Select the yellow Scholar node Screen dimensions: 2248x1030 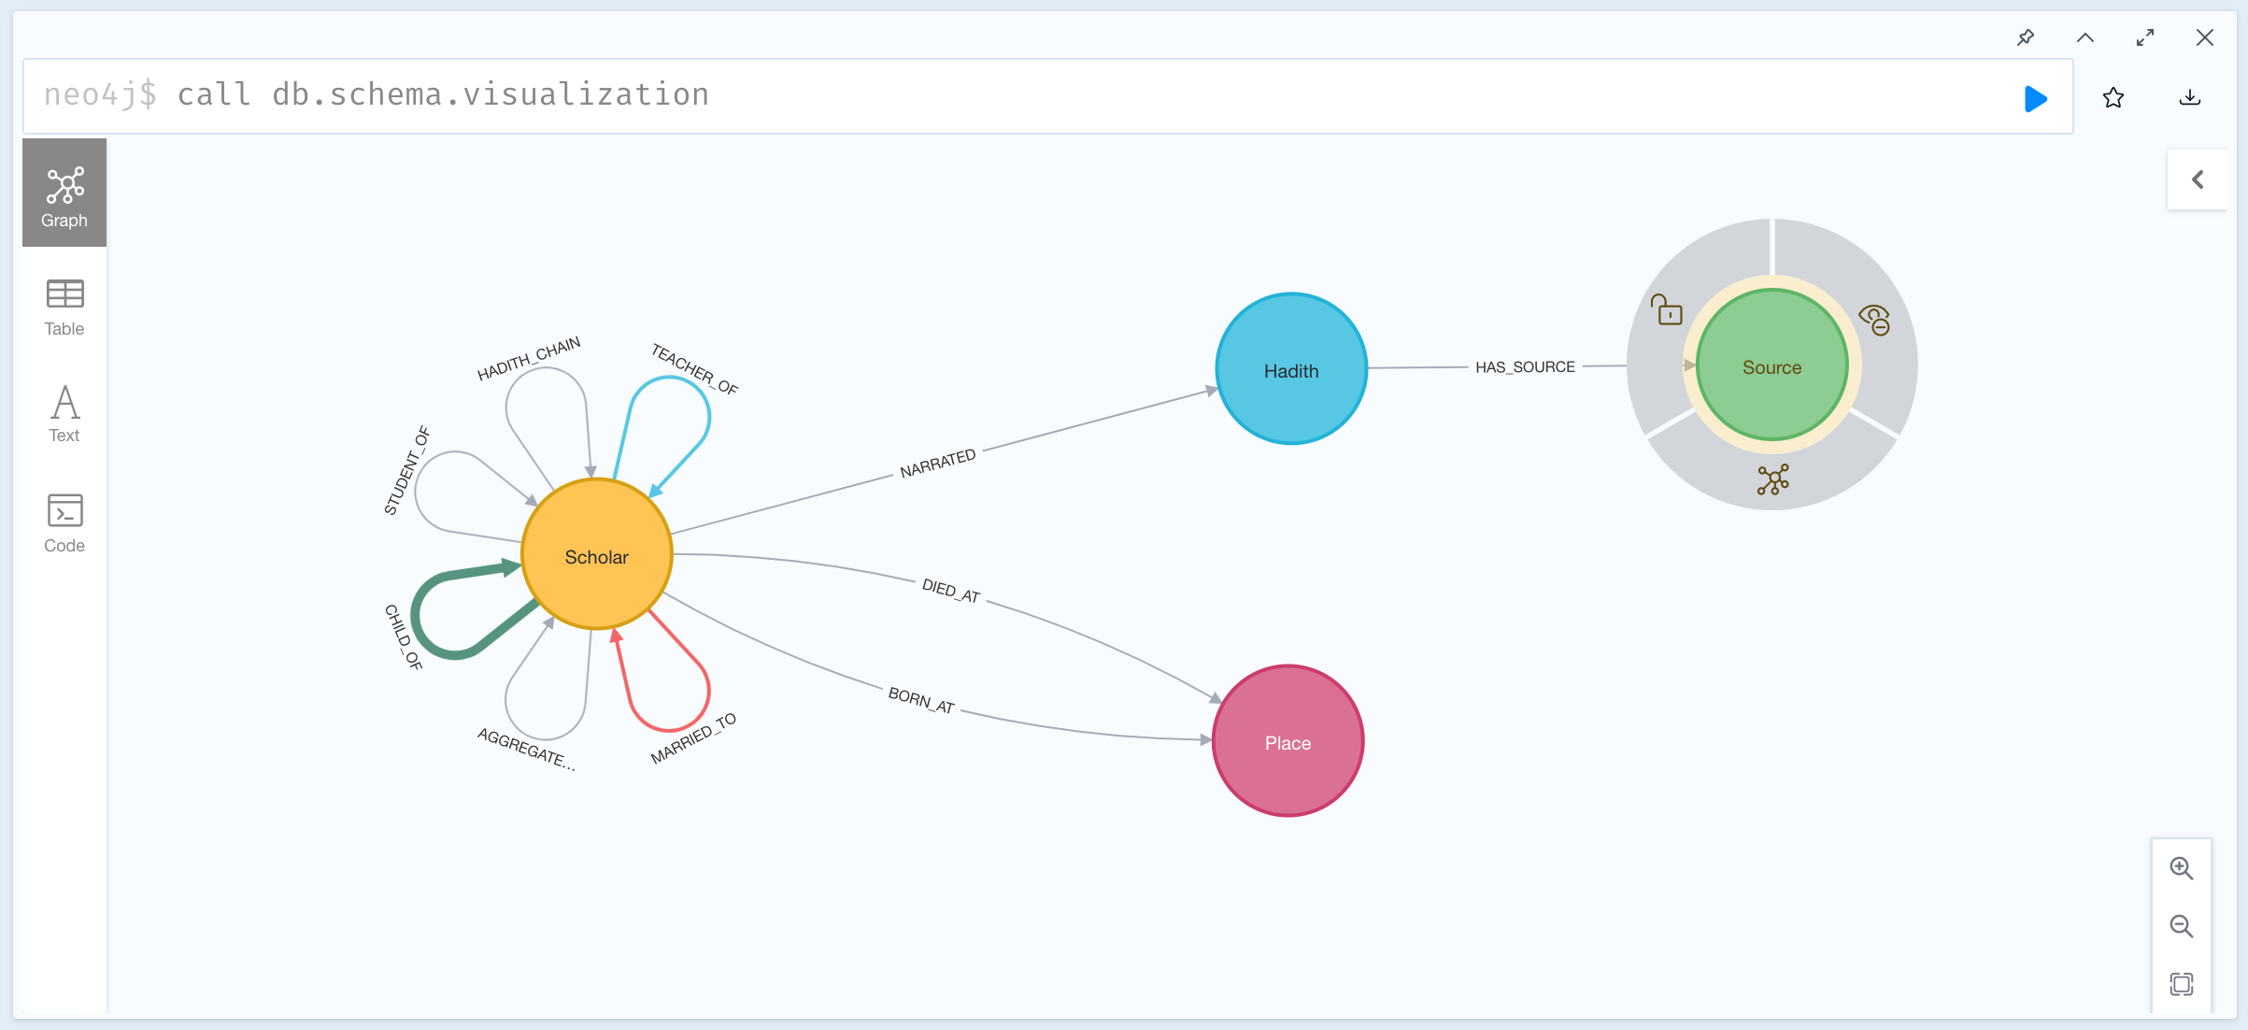pos(596,554)
